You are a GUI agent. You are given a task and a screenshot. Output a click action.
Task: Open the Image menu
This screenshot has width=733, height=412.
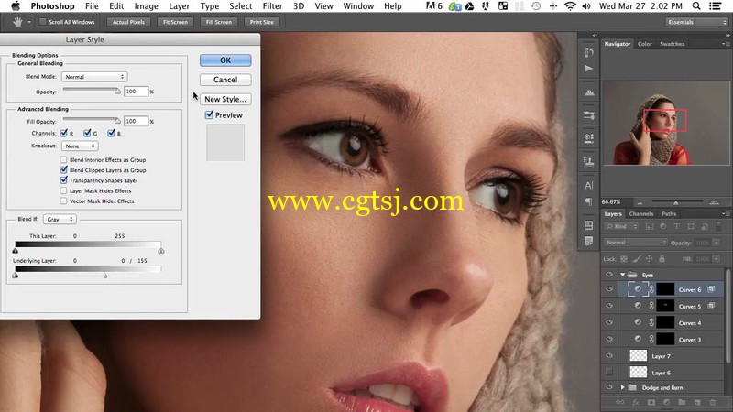pyautogui.click(x=146, y=6)
